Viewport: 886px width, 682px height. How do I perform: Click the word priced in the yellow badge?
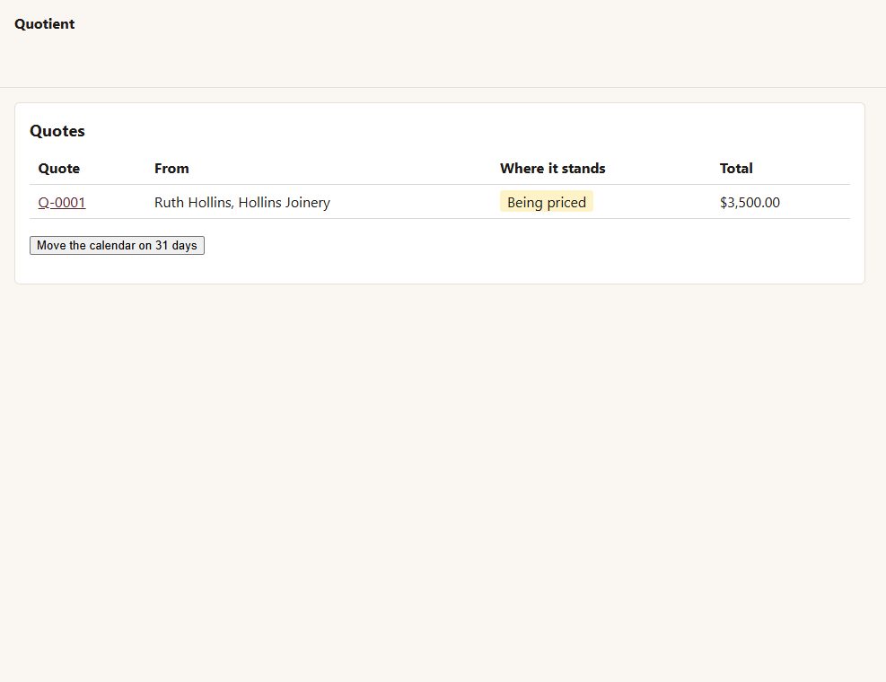[566, 202]
